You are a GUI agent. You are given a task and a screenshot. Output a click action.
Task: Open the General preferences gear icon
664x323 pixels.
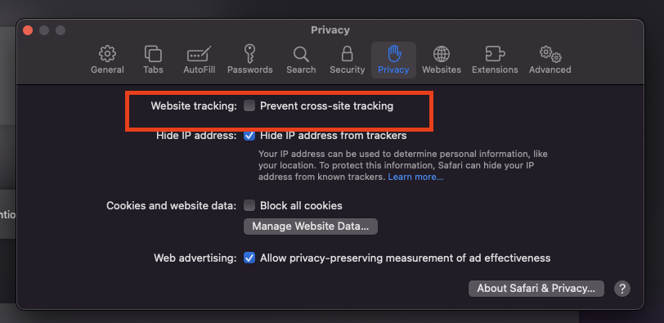[x=107, y=54]
